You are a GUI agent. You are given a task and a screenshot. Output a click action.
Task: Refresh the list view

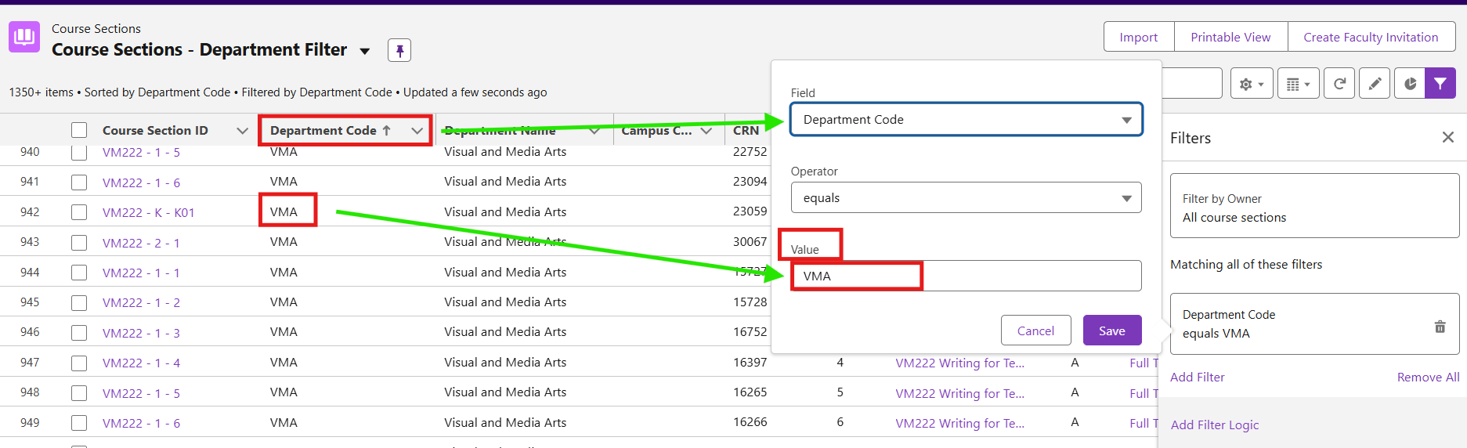[1339, 84]
